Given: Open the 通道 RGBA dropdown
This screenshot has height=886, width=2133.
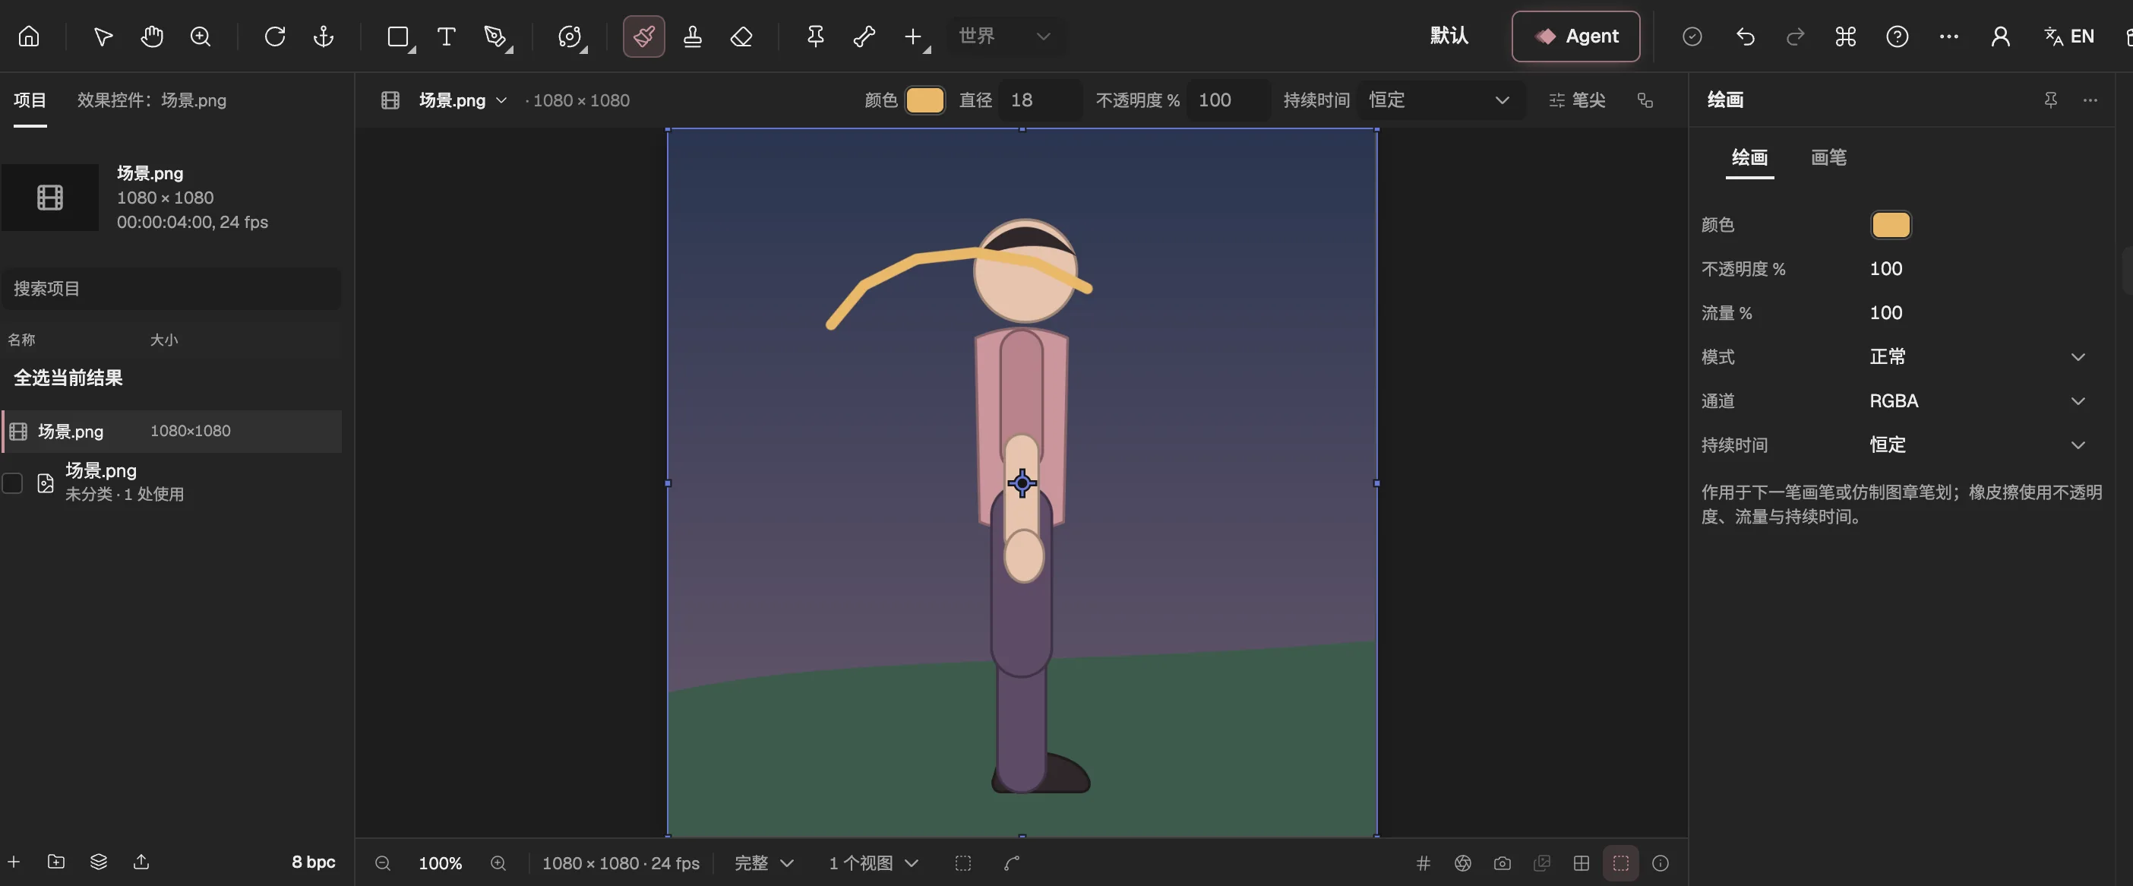Looking at the screenshot, I should tap(1976, 400).
